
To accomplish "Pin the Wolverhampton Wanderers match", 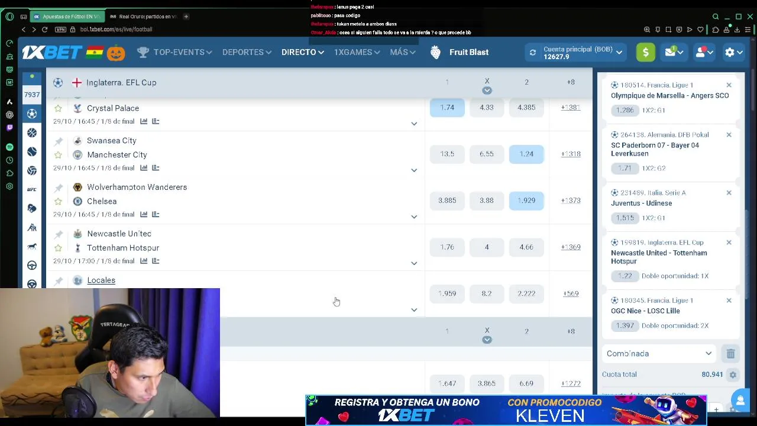I will click(59, 188).
